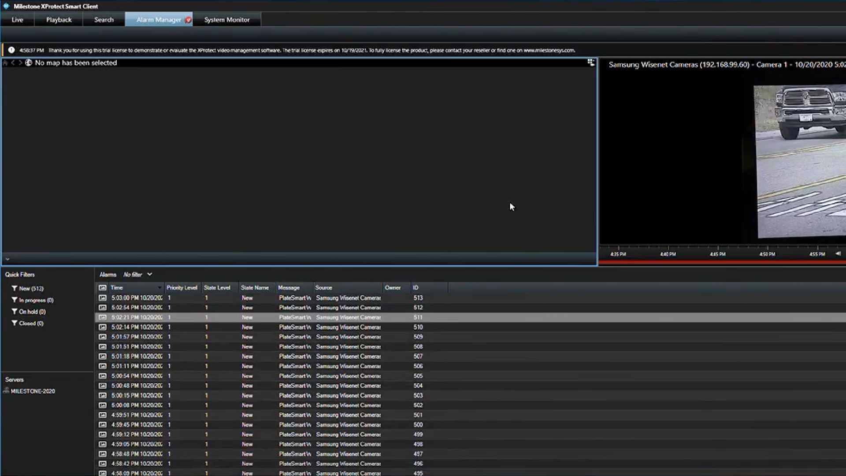Click the map home icon
Image resolution: width=846 pixels, height=476 pixels.
point(5,63)
